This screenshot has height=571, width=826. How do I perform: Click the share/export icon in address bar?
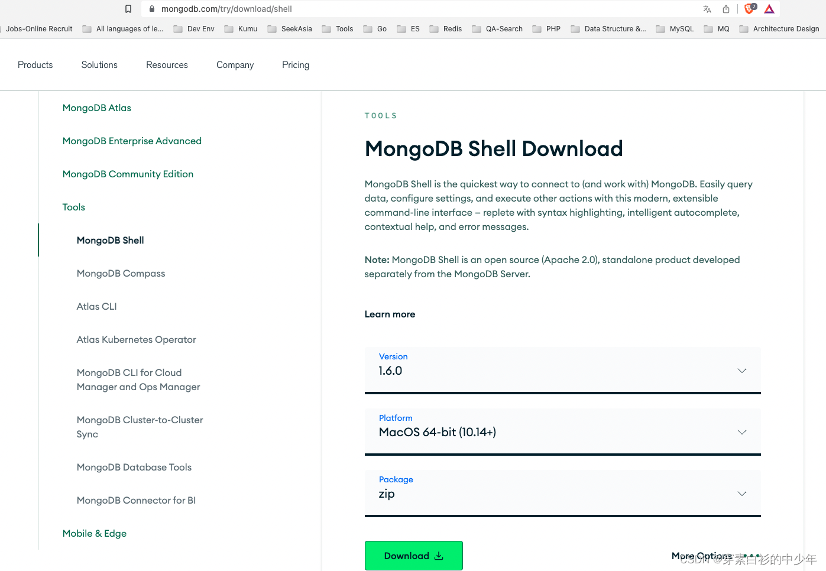pos(725,9)
